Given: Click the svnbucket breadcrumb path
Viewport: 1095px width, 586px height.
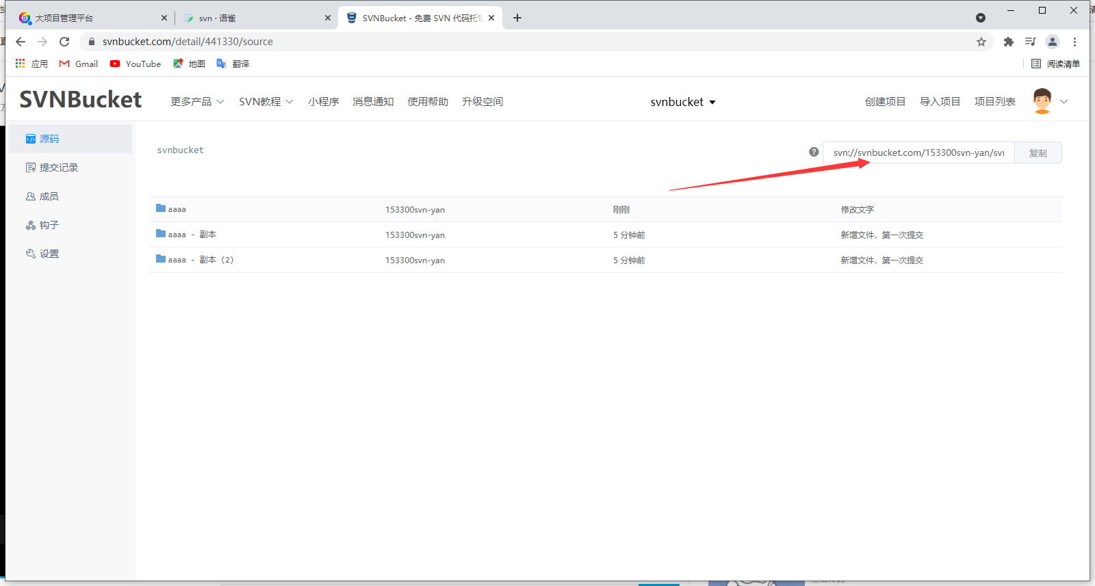Looking at the screenshot, I should tap(180, 150).
